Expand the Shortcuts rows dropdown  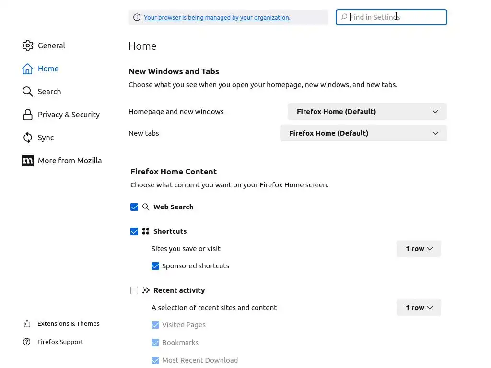pyautogui.click(x=419, y=249)
